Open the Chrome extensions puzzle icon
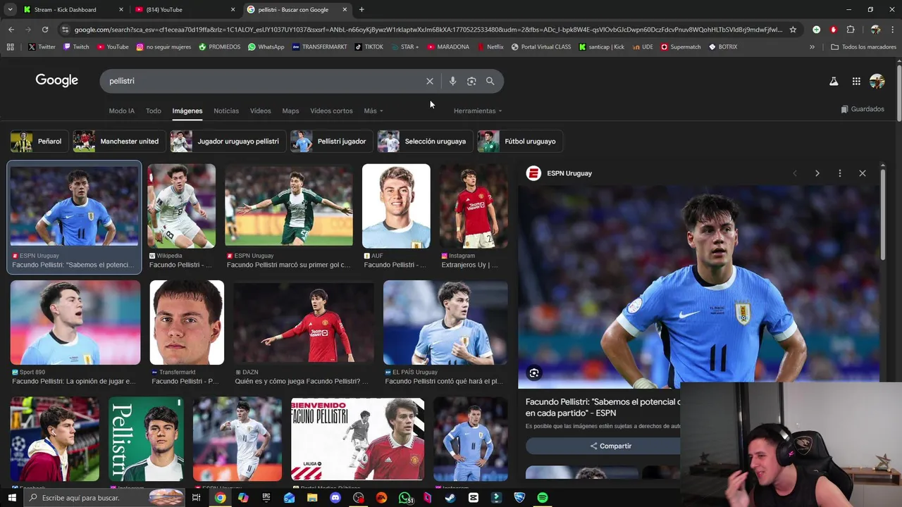Screen dimensions: 902x507 [851, 30]
